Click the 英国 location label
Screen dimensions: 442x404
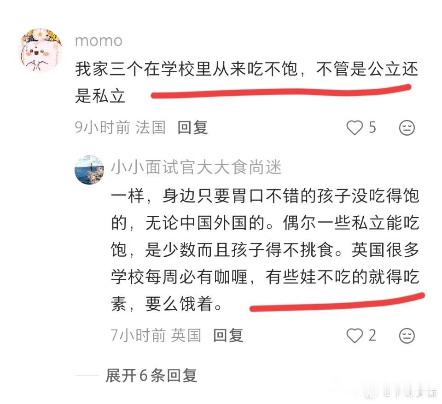[186, 335]
